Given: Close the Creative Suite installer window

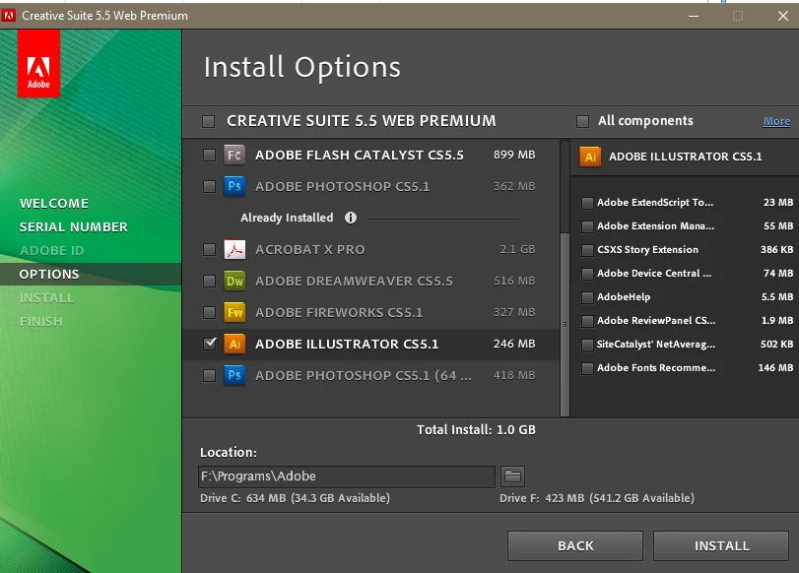Looking at the screenshot, I should 783,16.
